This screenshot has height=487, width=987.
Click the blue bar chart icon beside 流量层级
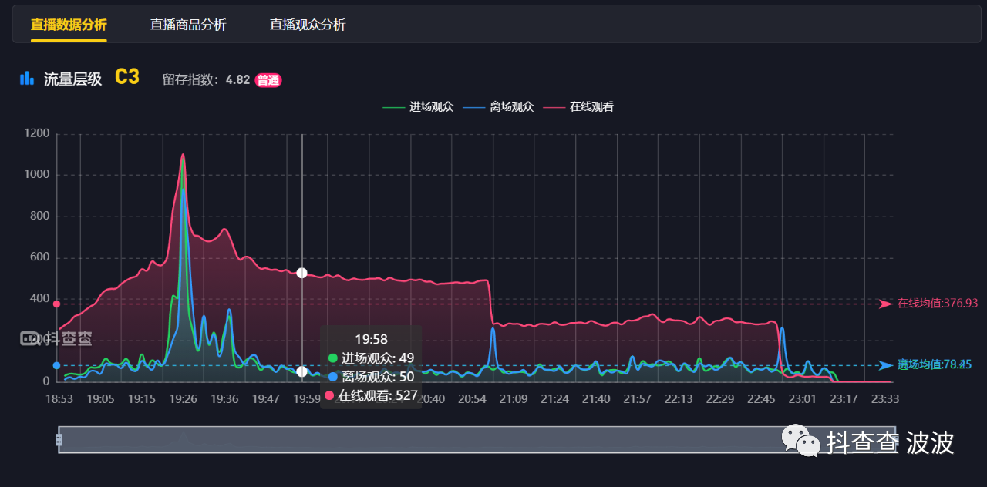pyautogui.click(x=27, y=78)
